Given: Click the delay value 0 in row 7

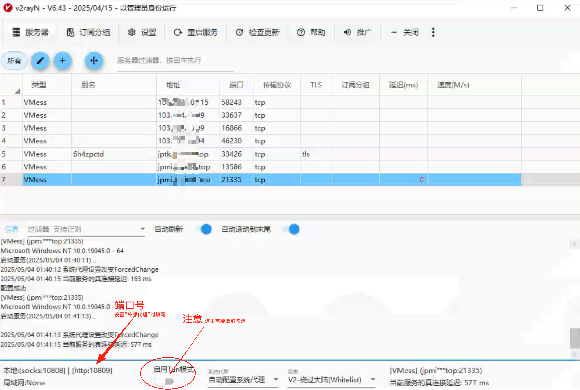Looking at the screenshot, I should click(422, 180).
